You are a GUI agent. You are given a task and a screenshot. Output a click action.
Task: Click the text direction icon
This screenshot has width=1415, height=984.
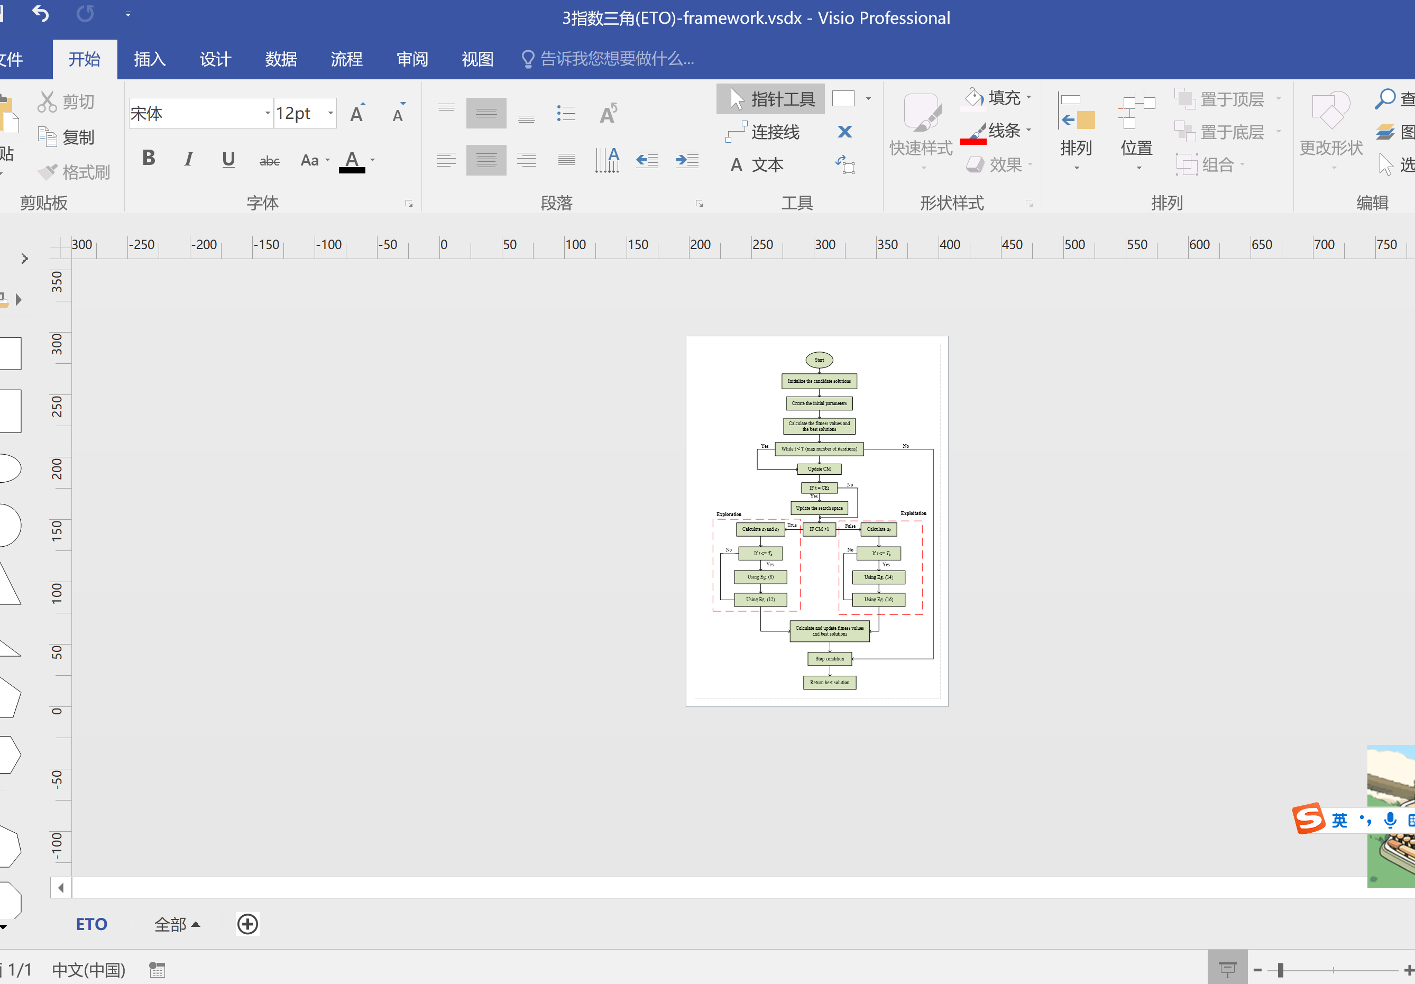point(607,160)
